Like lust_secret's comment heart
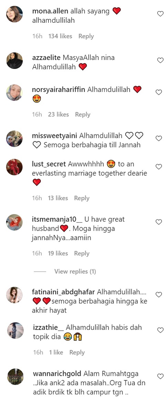 pyautogui.click(x=159, y=167)
